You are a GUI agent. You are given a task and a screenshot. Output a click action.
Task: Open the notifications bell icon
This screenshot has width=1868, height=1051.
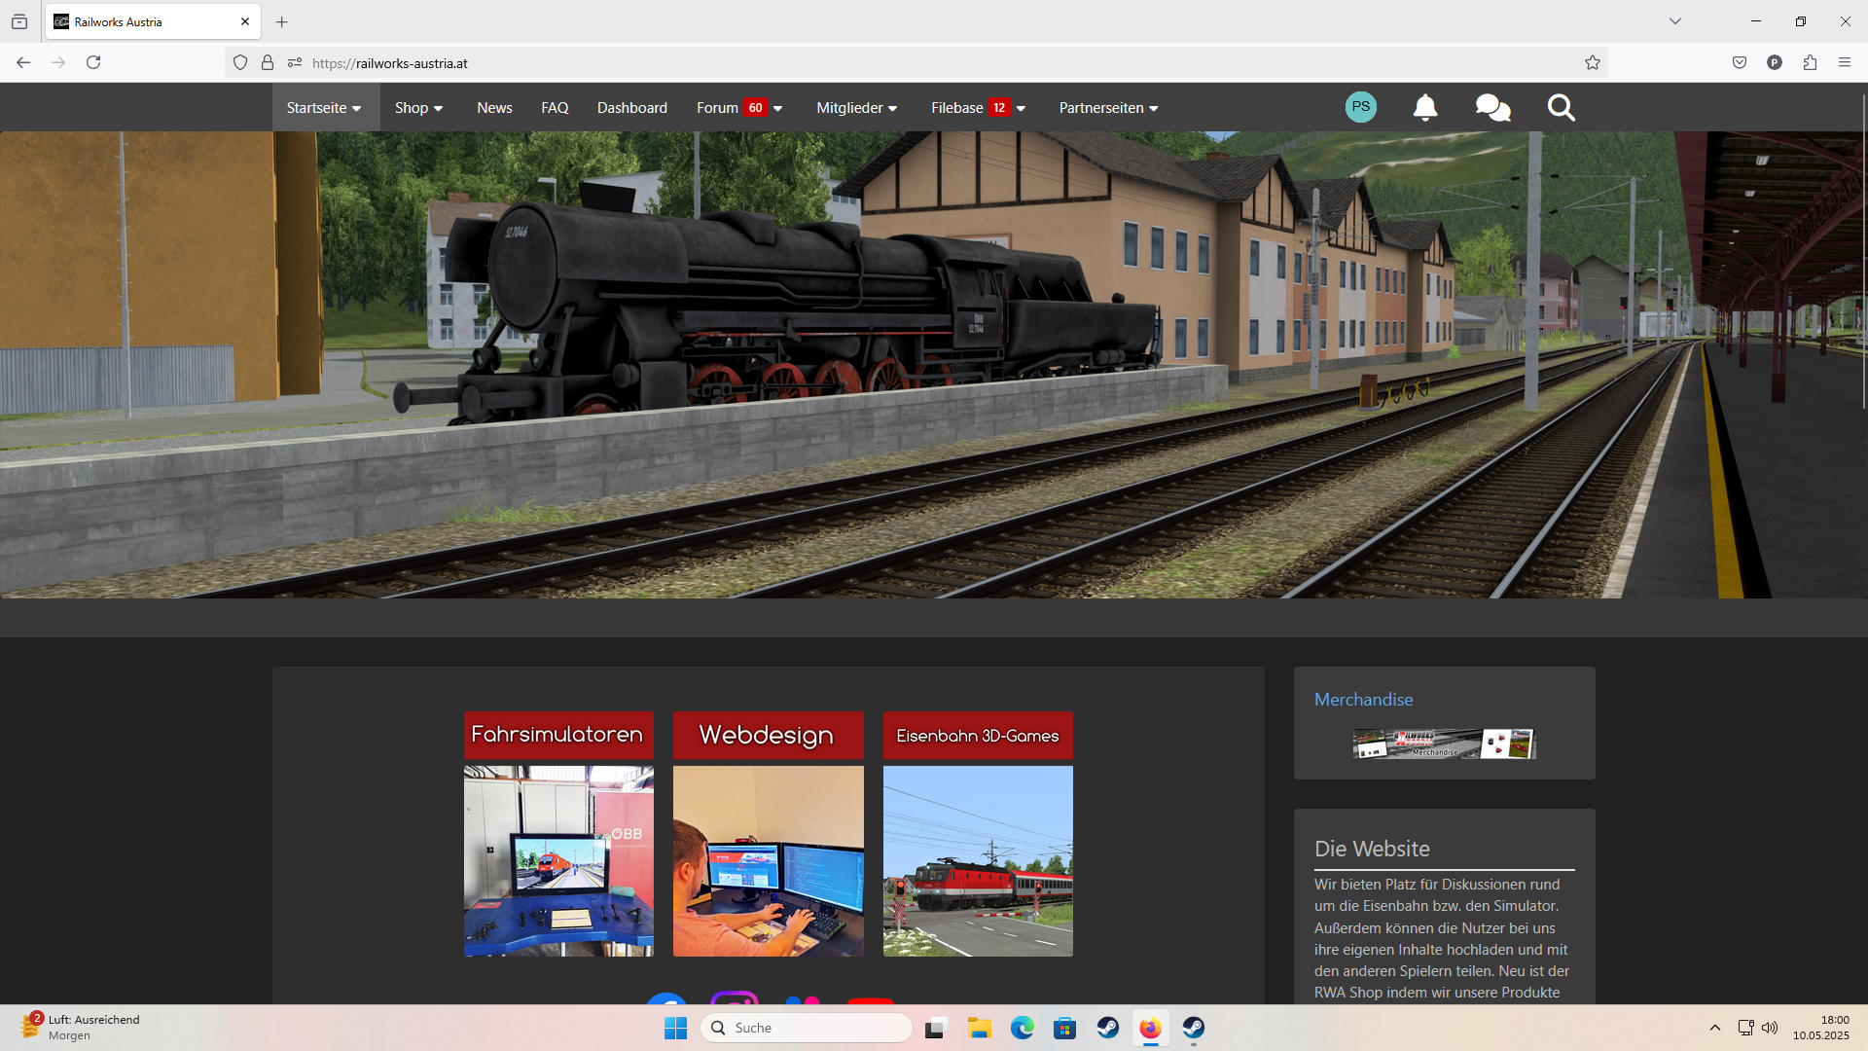coord(1424,107)
